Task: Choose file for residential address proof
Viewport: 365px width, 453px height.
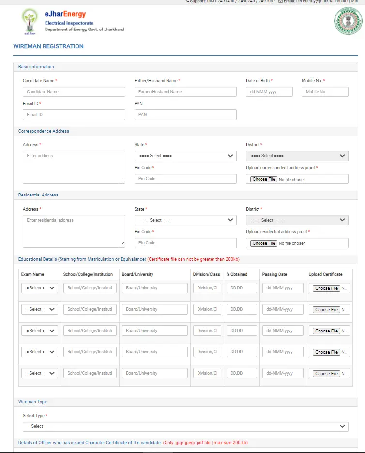Action: (x=264, y=243)
